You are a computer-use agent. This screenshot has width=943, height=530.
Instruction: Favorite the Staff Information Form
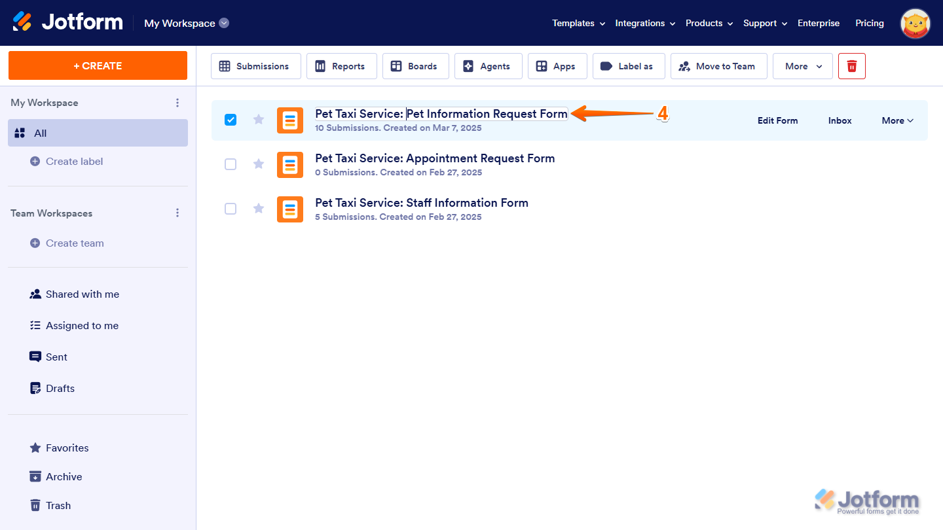click(x=259, y=209)
